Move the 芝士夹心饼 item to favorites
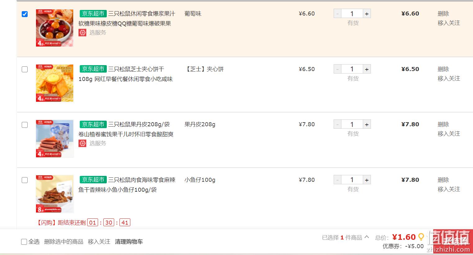 click(x=449, y=78)
